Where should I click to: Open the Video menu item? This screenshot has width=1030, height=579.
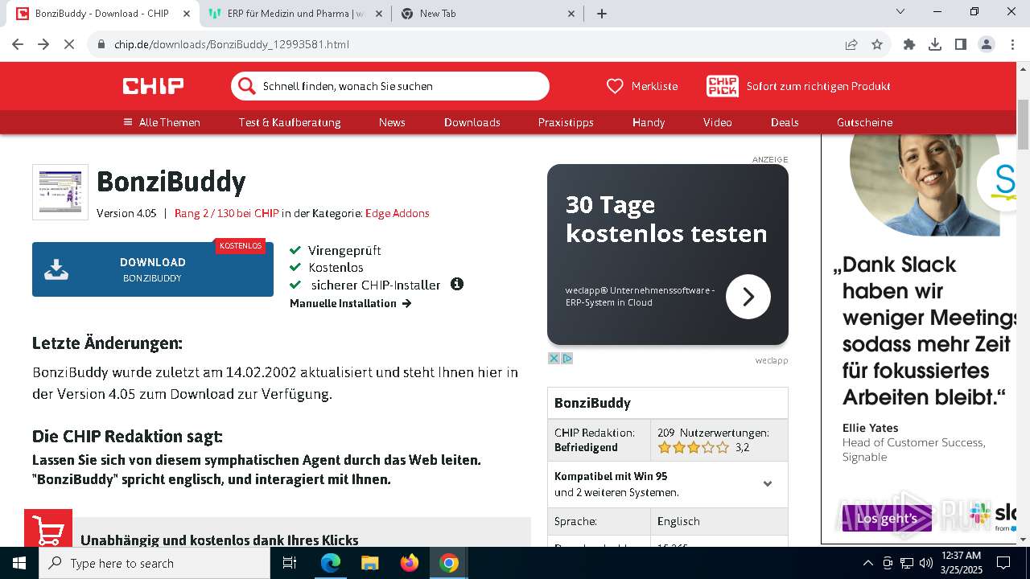718,122
